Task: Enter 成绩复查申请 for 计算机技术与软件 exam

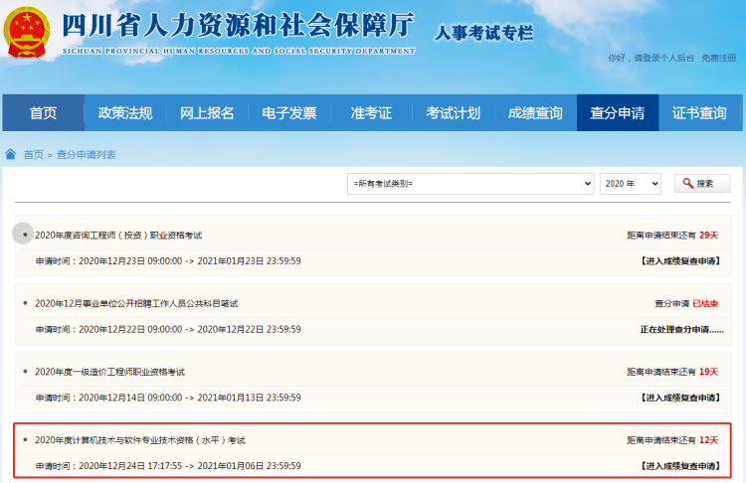Action: [x=677, y=465]
